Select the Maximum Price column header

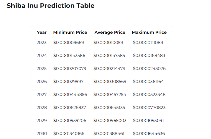[x=149, y=32]
